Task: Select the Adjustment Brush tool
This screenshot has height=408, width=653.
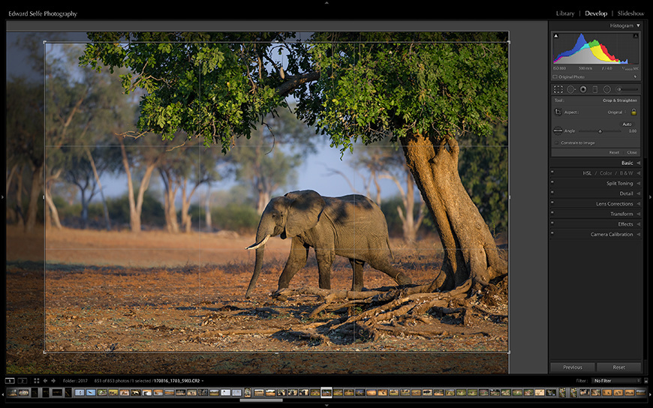Action: click(x=627, y=89)
